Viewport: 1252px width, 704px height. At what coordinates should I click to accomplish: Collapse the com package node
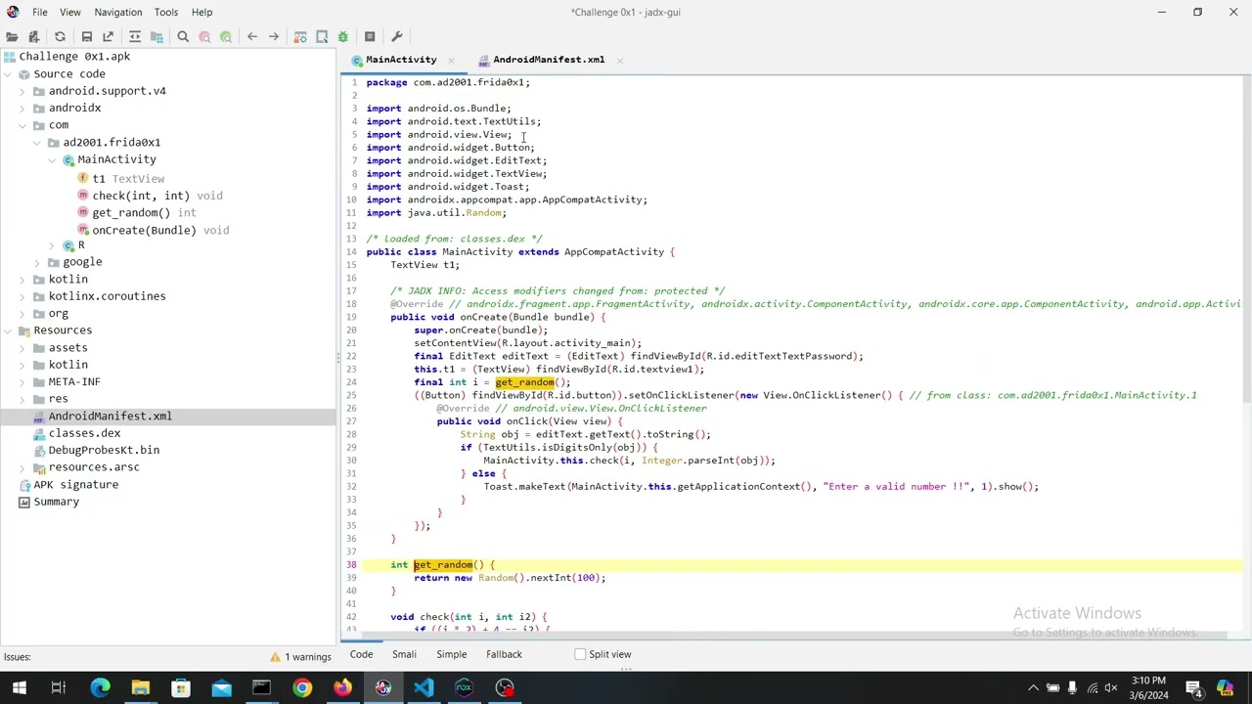[22, 125]
